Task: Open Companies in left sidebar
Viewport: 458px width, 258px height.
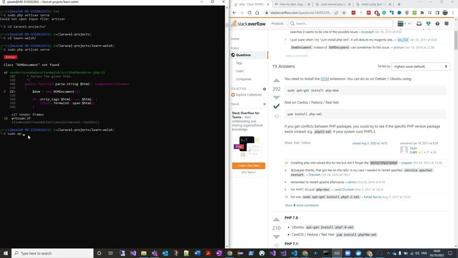Action: coord(244,79)
